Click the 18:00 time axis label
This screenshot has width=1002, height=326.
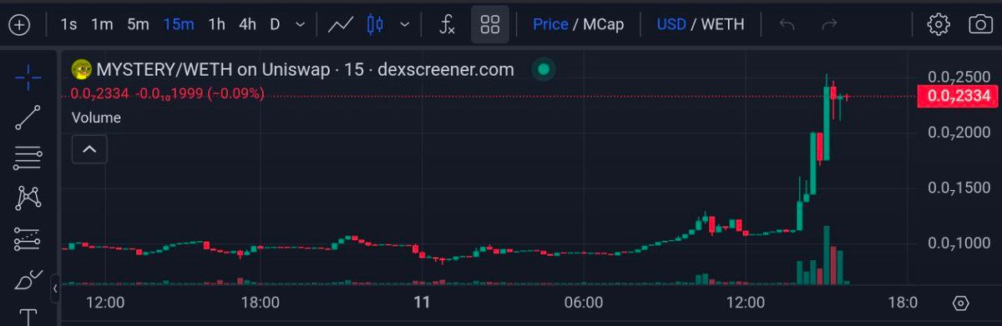tap(260, 302)
